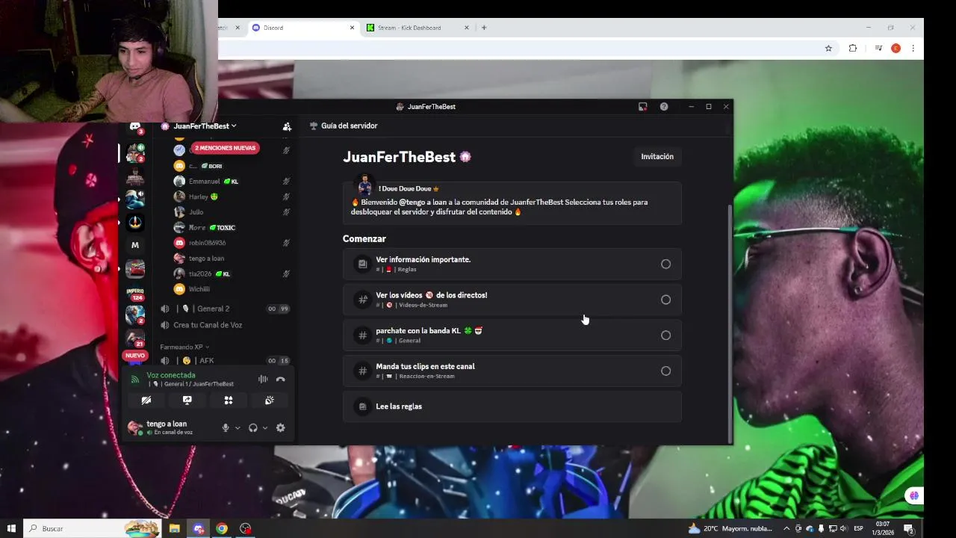
Task: Close the Discord browser tab
Action: [x=352, y=28]
